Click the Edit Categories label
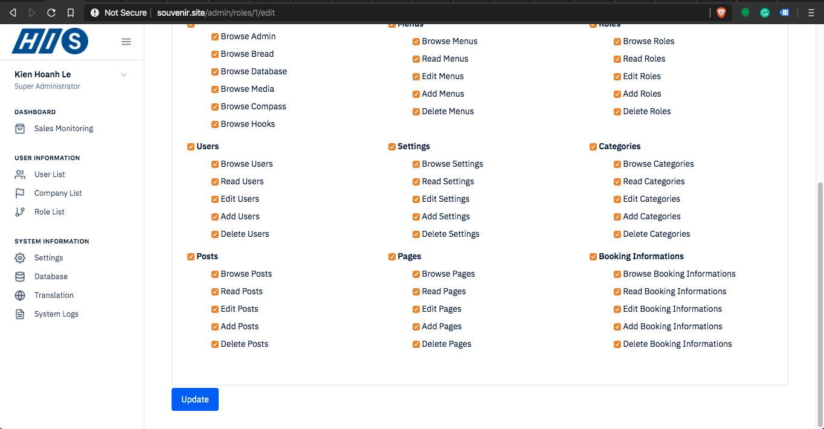The image size is (824, 429). pos(652,199)
